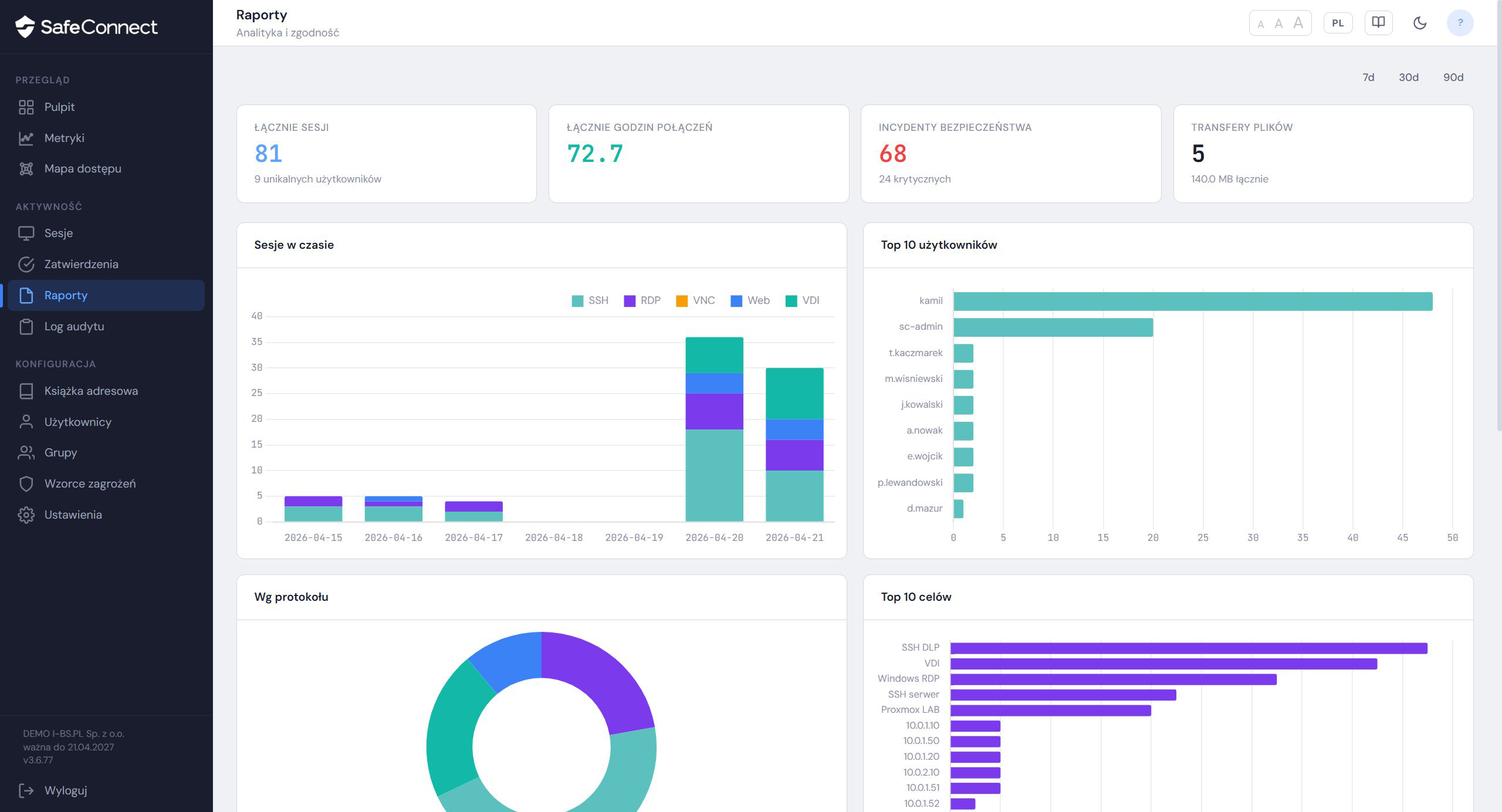Open Zatwierdzenia page
This screenshot has width=1502, height=812.
coord(106,264)
